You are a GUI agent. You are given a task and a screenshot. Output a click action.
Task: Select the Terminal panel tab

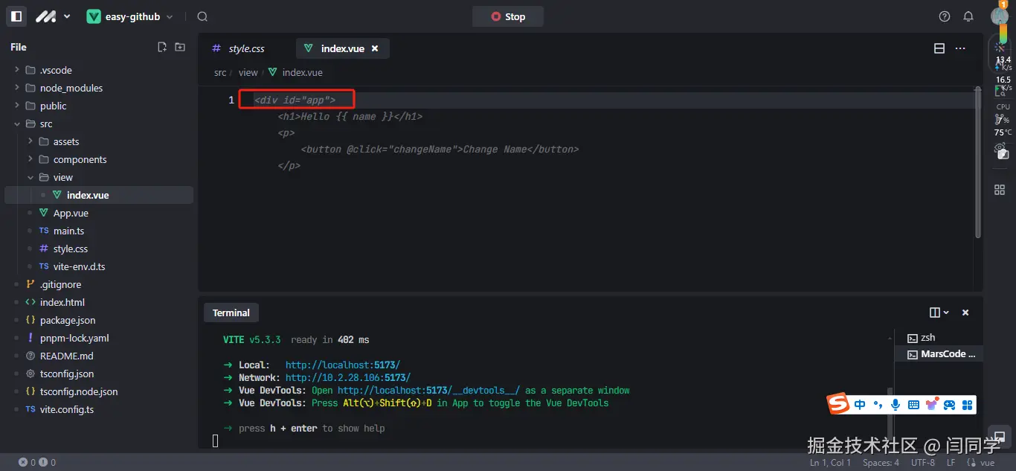(231, 313)
